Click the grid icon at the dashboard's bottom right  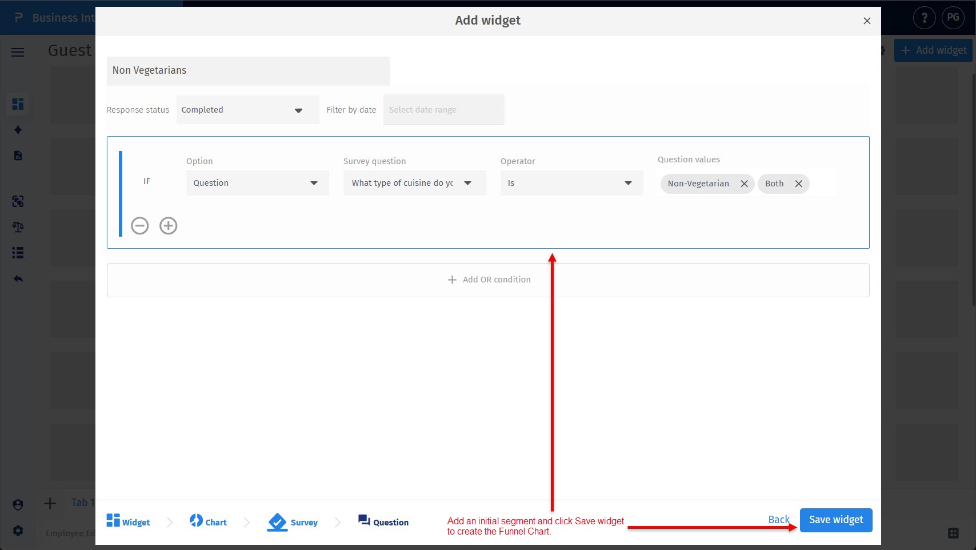pyautogui.click(x=953, y=533)
